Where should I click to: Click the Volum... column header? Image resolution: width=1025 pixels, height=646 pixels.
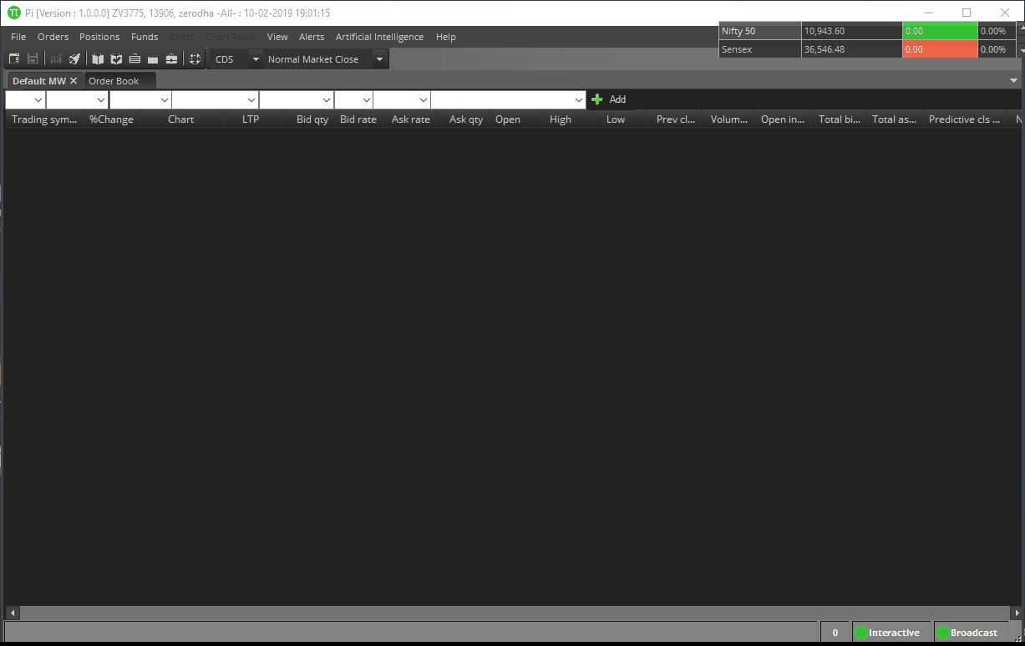729,120
